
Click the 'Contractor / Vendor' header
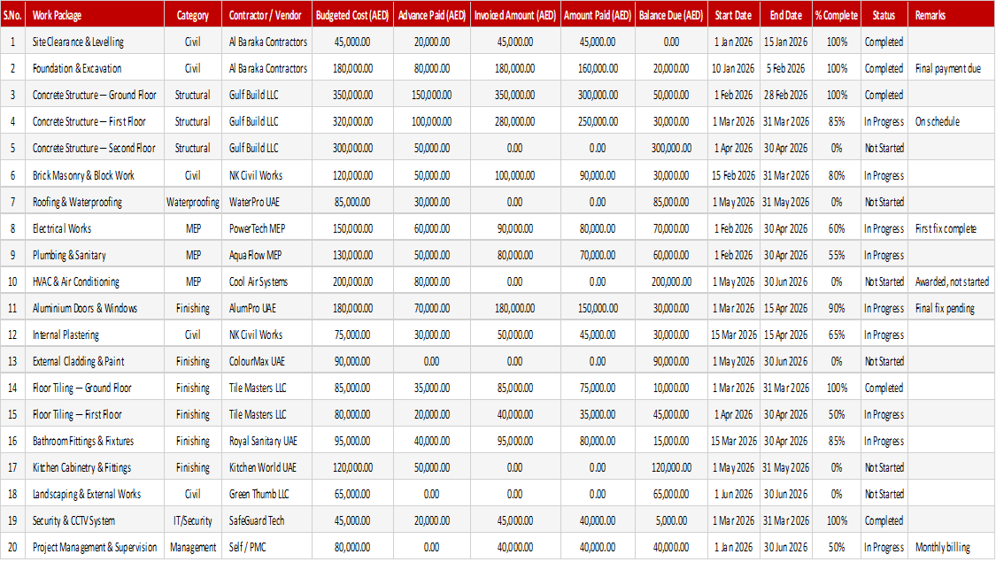tap(265, 15)
